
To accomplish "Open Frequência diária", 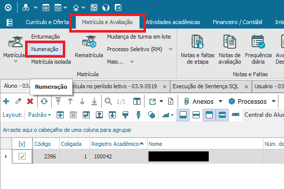I will (258, 50).
